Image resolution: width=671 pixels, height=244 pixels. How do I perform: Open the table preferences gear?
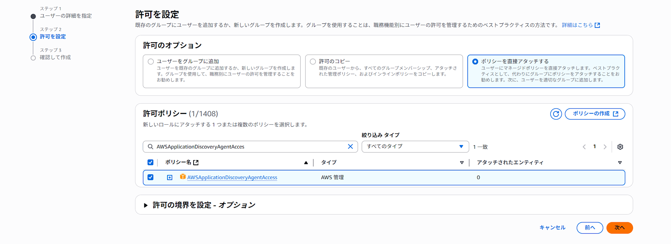(620, 147)
